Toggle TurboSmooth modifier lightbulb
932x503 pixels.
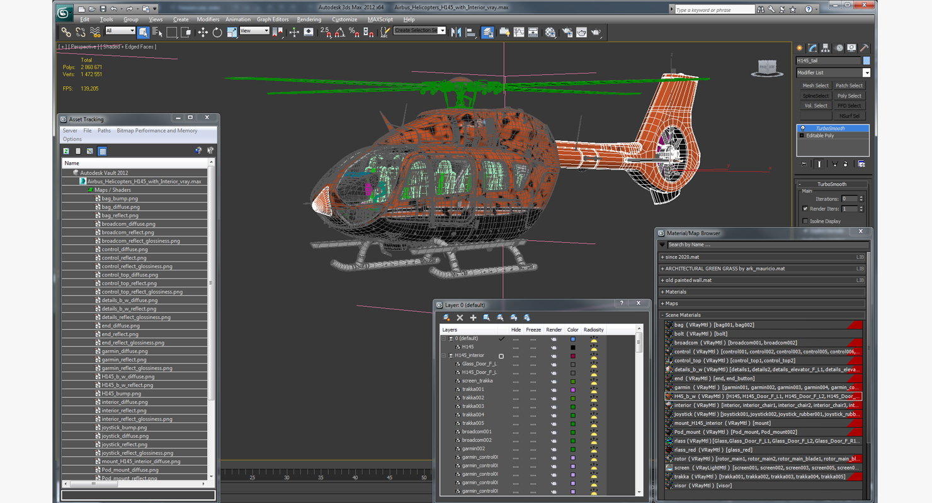coord(802,128)
